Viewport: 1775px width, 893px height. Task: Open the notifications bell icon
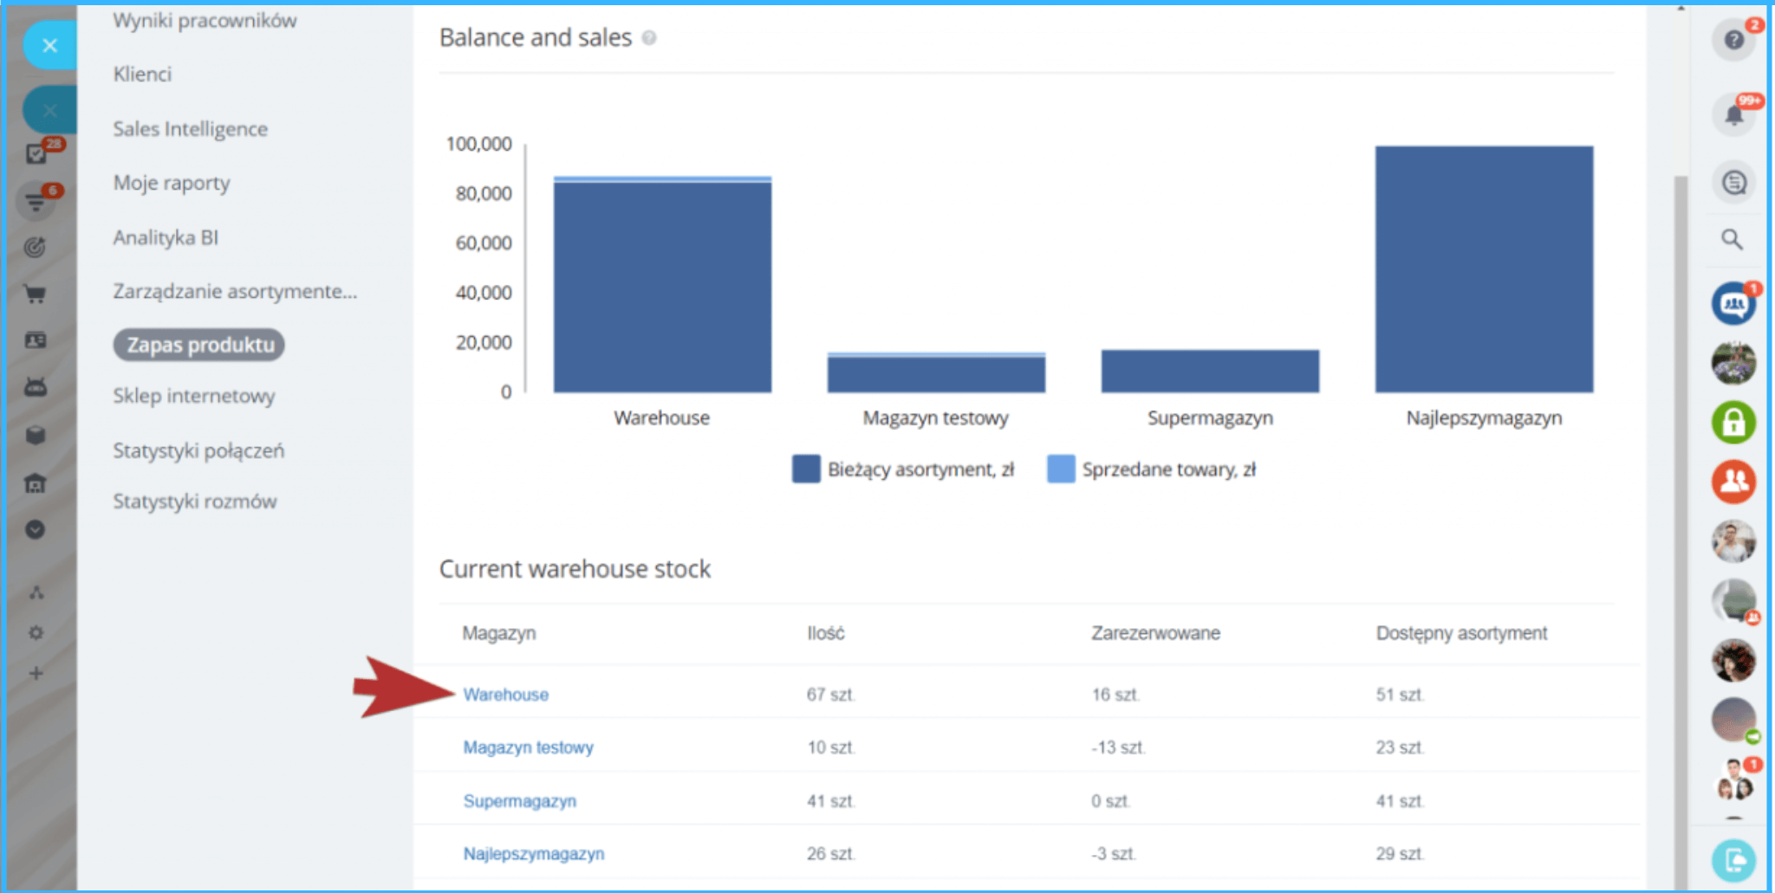pos(1733,115)
